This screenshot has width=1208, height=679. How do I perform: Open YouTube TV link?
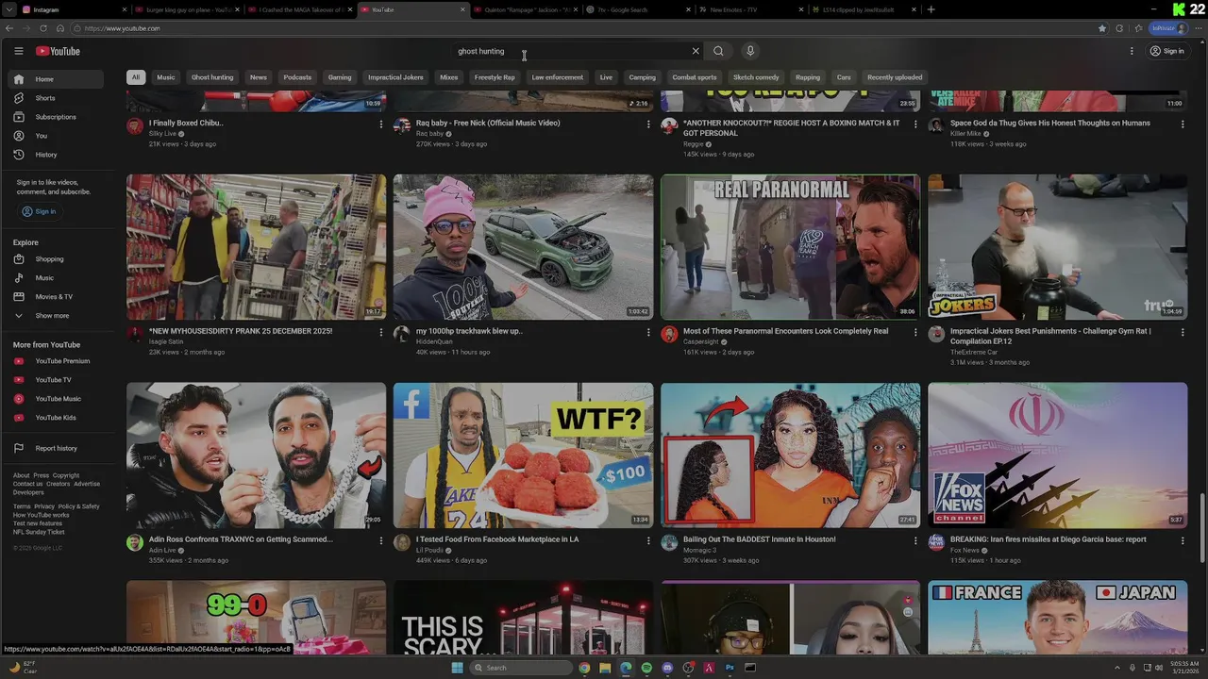point(57,380)
